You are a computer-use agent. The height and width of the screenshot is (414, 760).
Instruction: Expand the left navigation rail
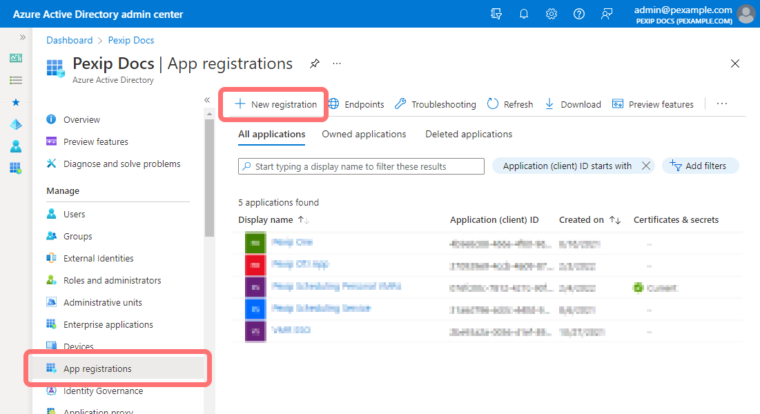(22, 37)
